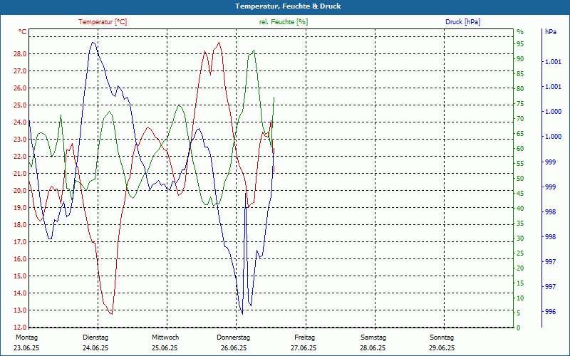
Task: Click the 25 tick on green humidity axis
Action: pos(520,253)
